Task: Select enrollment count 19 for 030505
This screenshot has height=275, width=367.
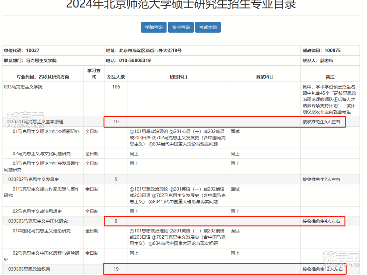Action: (x=116, y=269)
